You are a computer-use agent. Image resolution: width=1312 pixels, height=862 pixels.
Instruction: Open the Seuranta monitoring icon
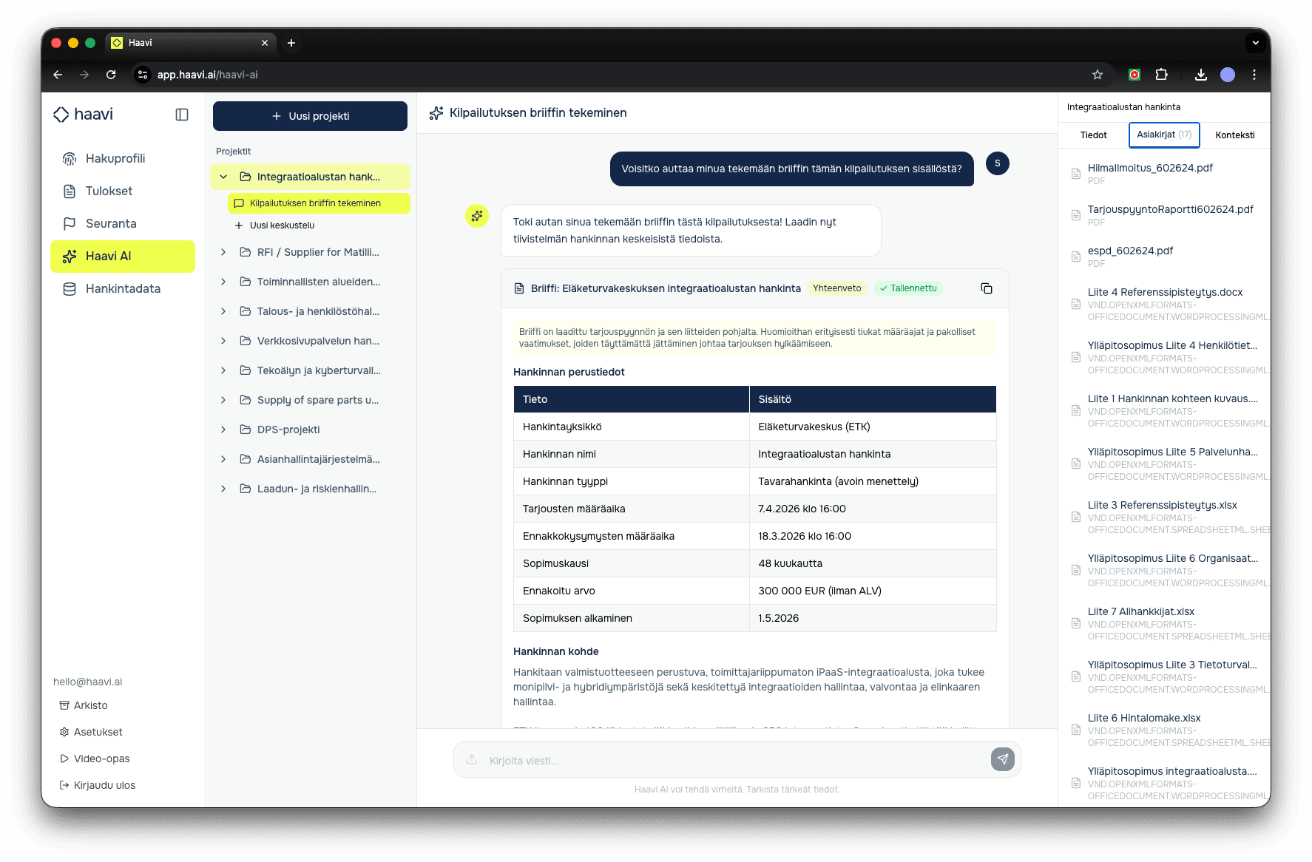[68, 223]
